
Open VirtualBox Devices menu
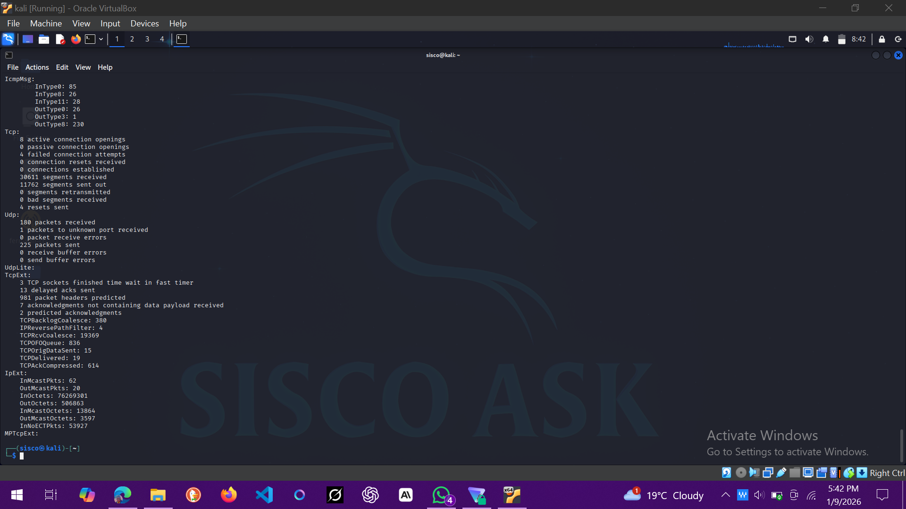(144, 23)
